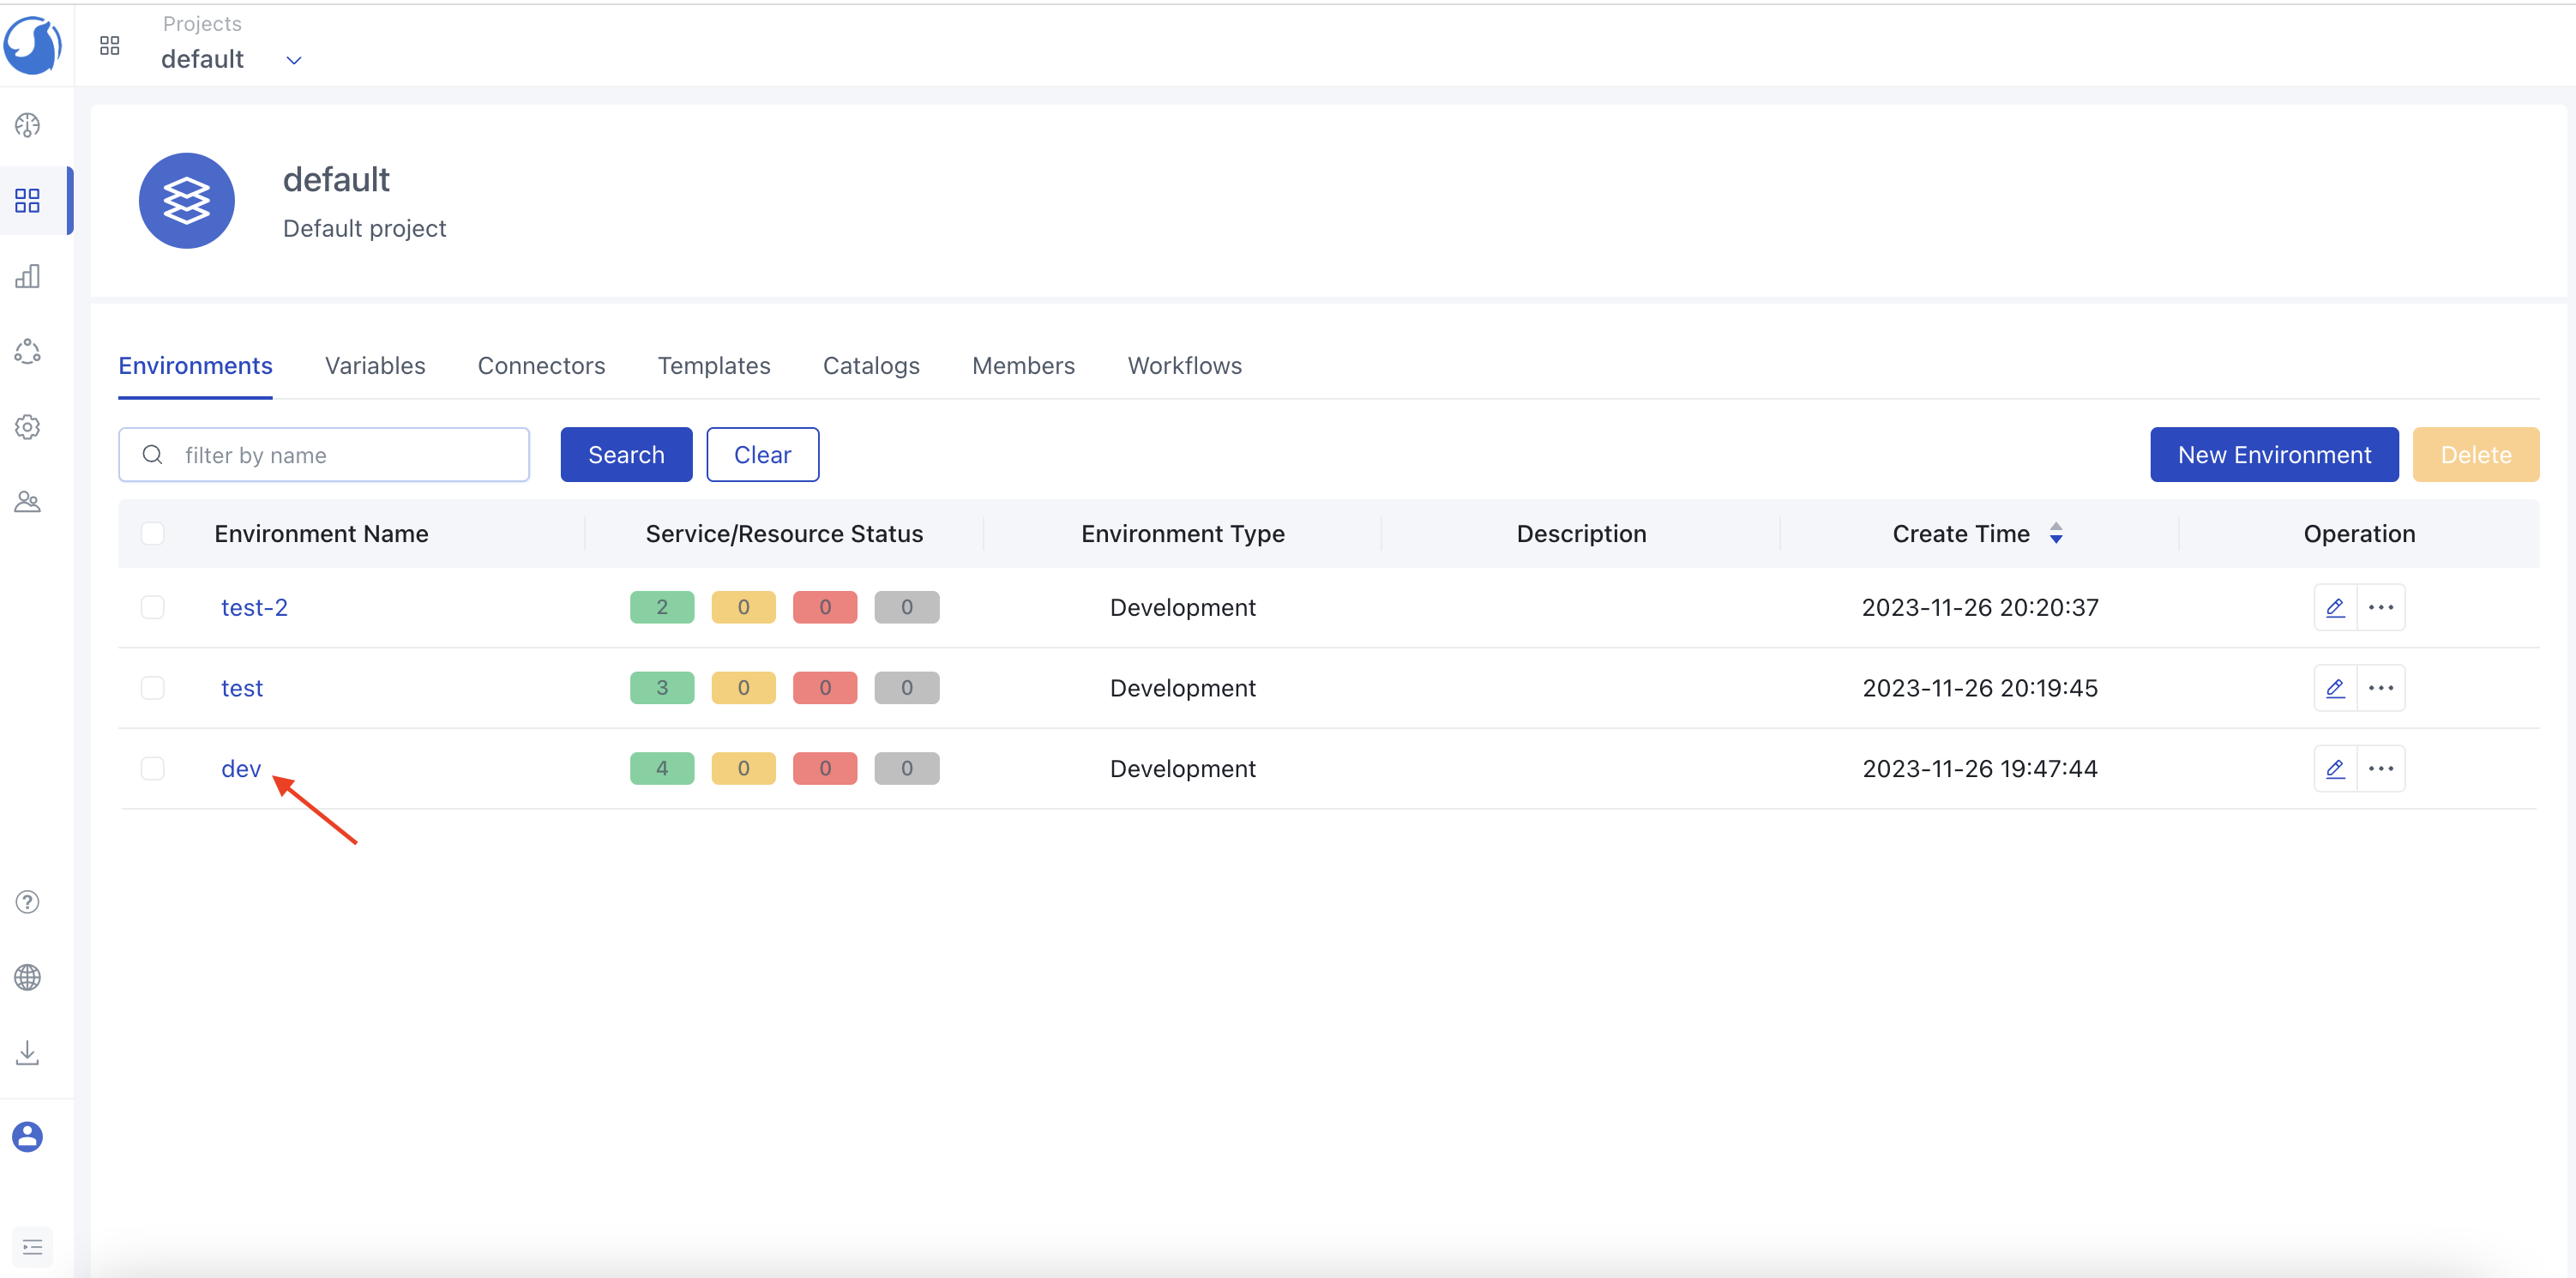The height and width of the screenshot is (1278, 2576).
Task: Expand the default project dropdown chevron
Action: point(293,60)
